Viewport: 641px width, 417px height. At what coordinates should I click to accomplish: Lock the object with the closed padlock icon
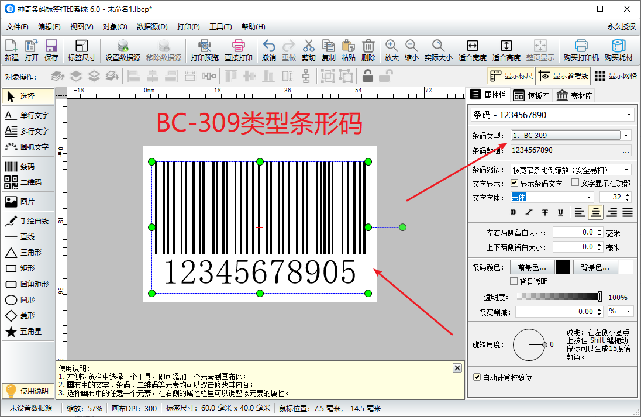367,76
